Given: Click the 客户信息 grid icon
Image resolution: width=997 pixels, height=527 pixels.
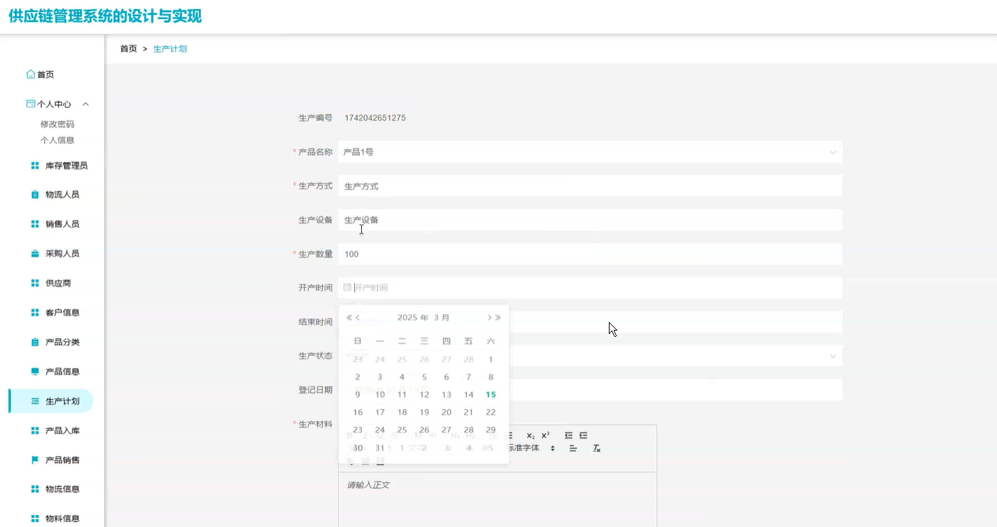Looking at the screenshot, I should point(35,313).
